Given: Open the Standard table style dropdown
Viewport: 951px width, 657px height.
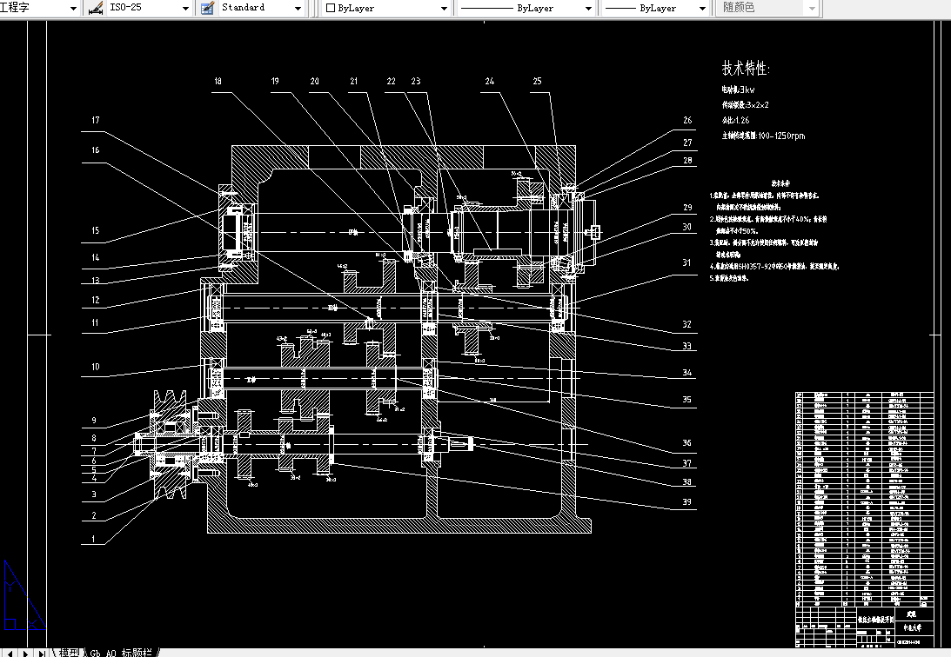Looking at the screenshot, I should point(298,8).
